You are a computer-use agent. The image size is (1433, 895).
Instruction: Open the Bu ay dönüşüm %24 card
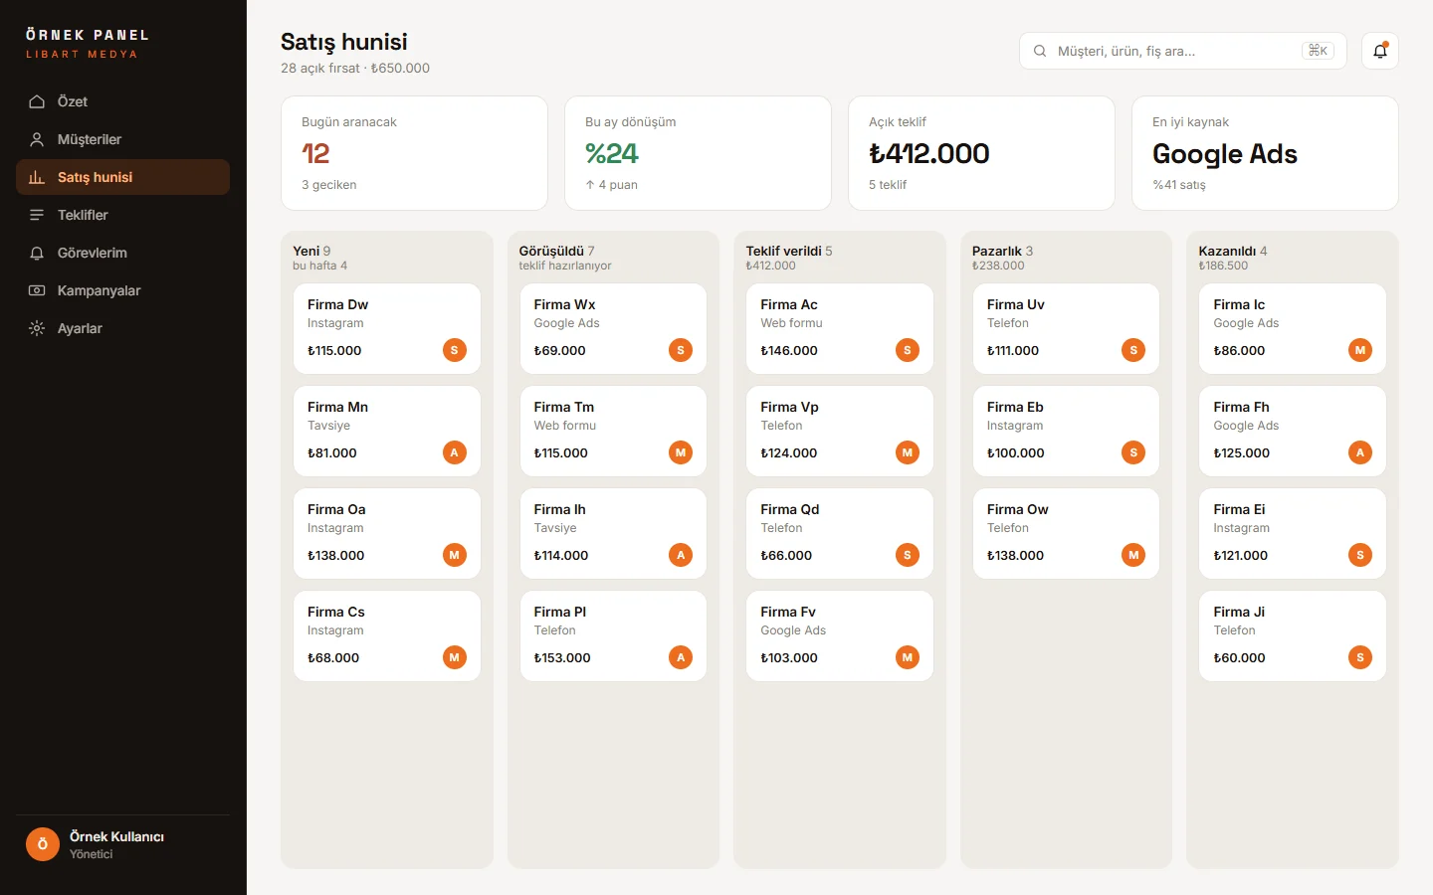click(x=698, y=153)
